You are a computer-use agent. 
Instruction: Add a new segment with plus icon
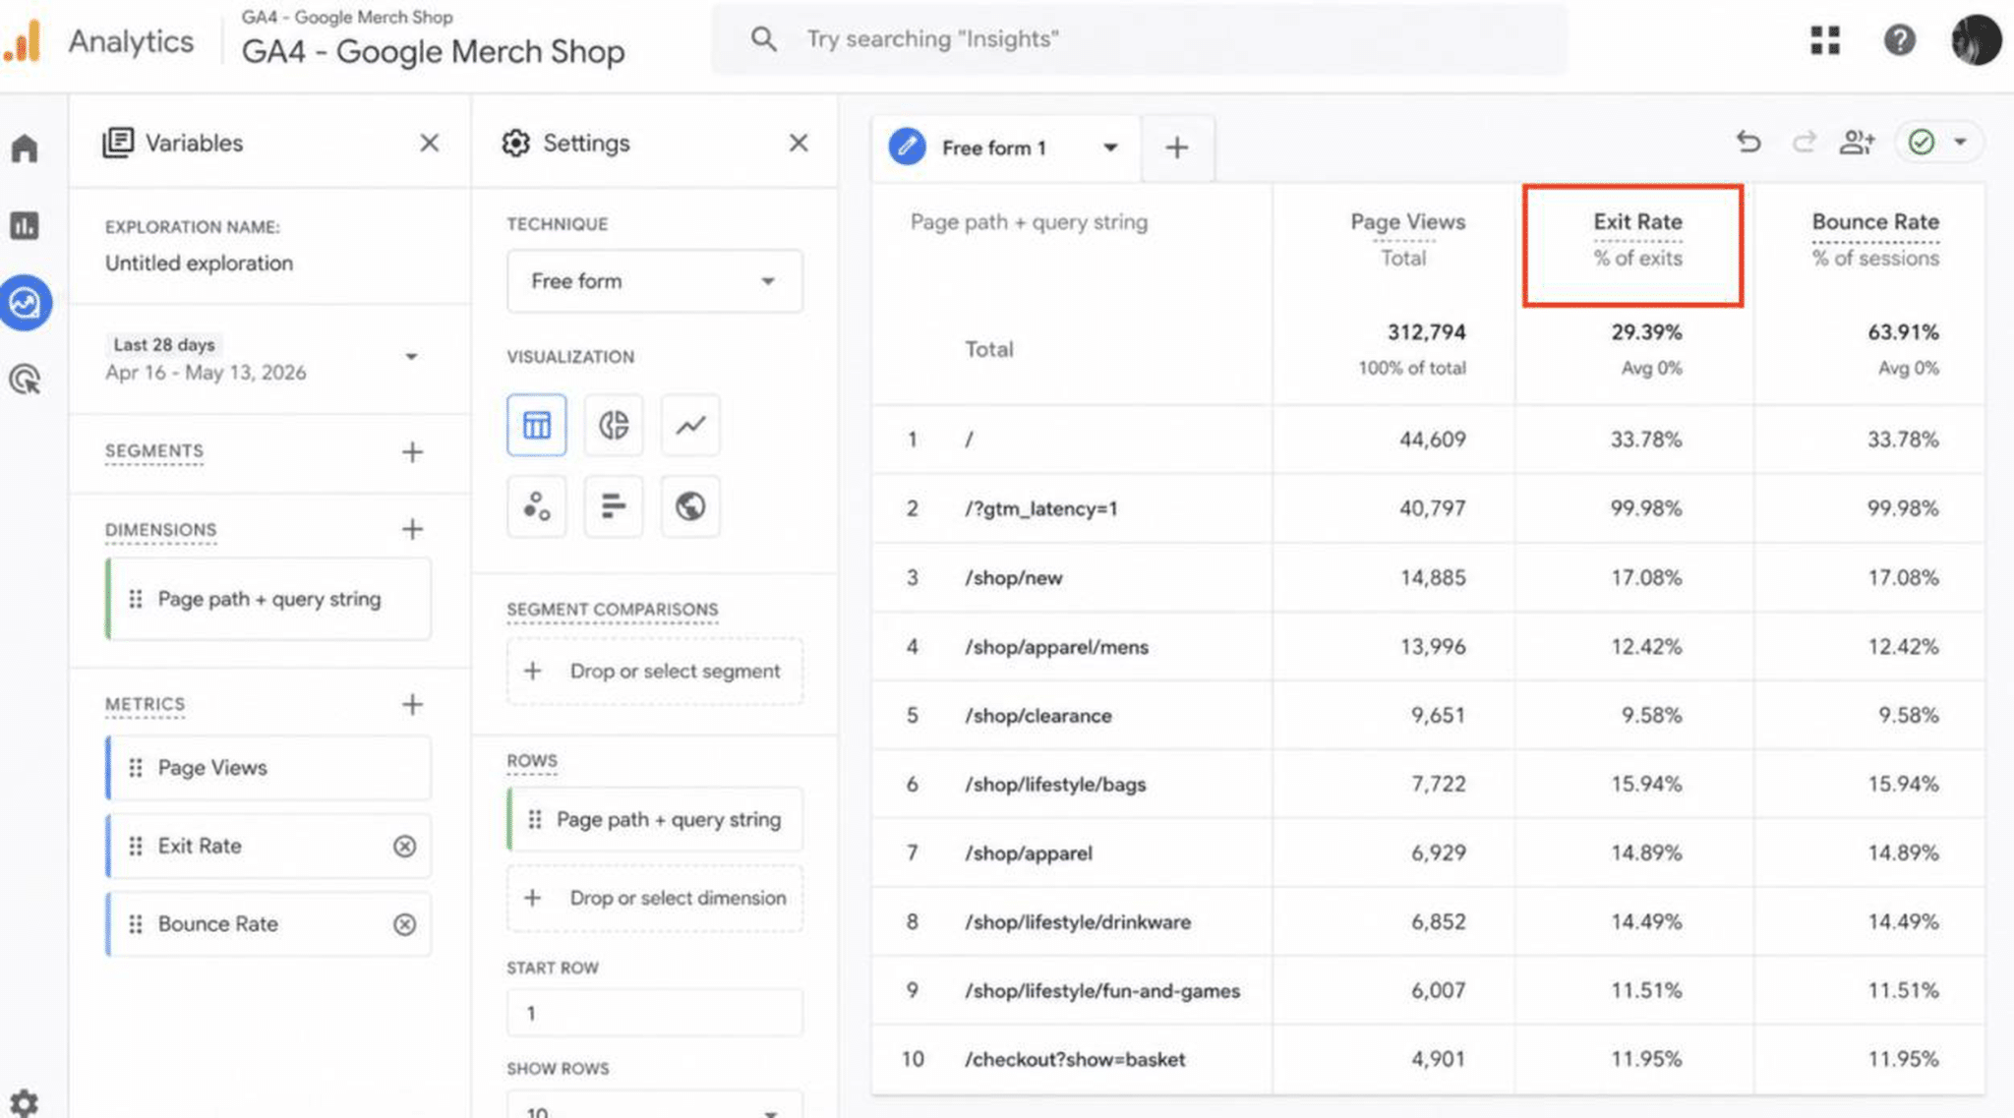[x=412, y=452]
